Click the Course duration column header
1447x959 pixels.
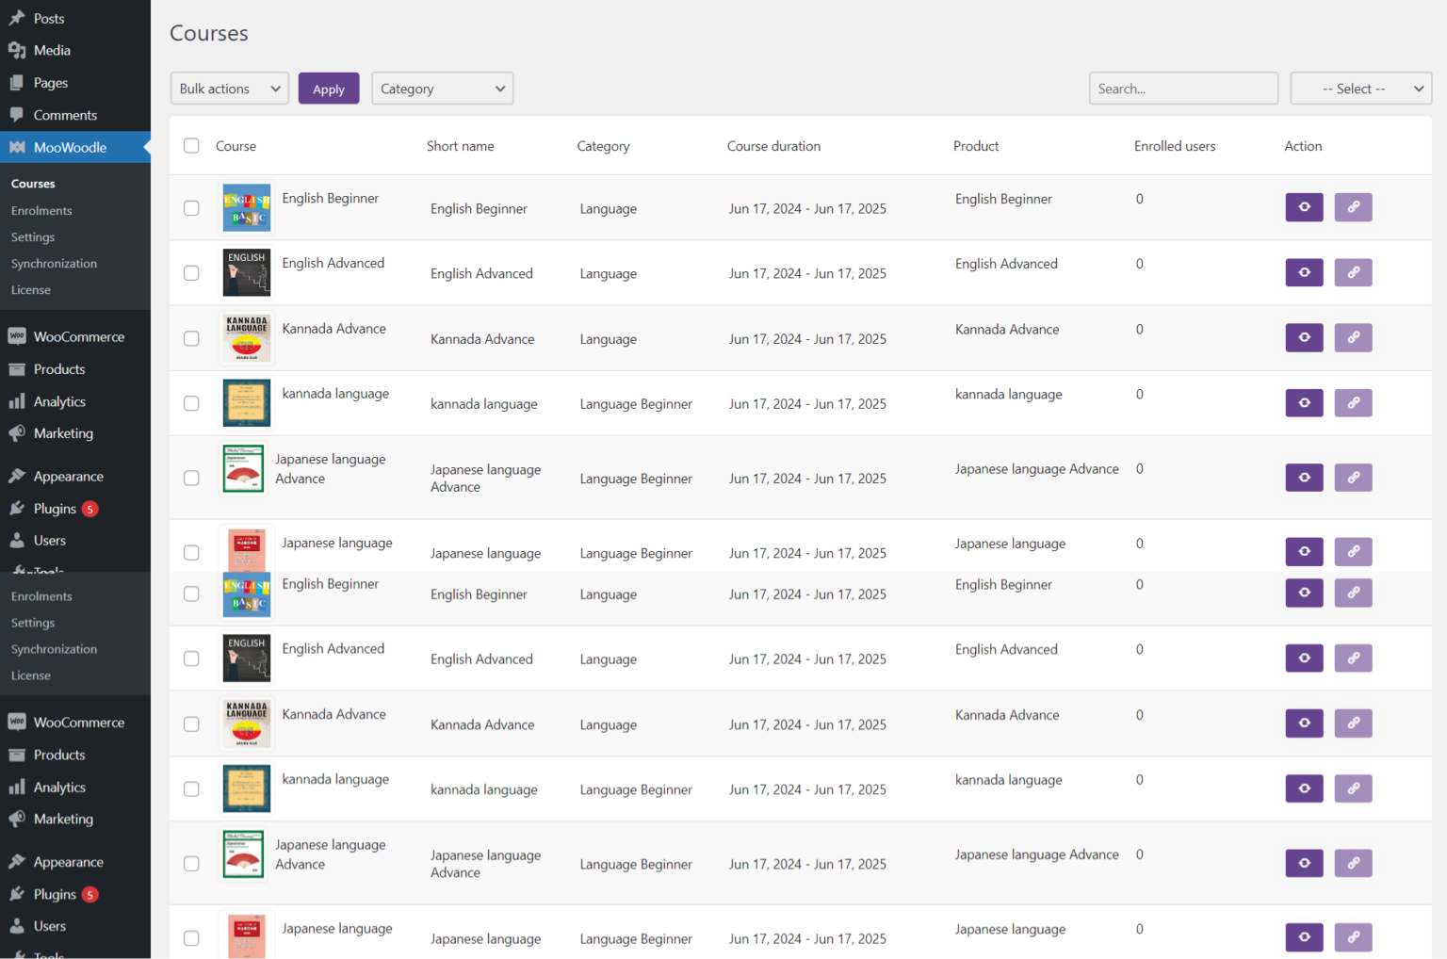773,146
